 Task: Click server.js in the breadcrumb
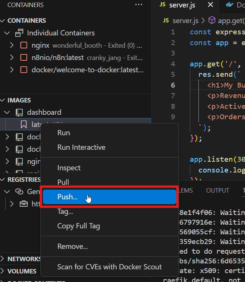(186, 21)
